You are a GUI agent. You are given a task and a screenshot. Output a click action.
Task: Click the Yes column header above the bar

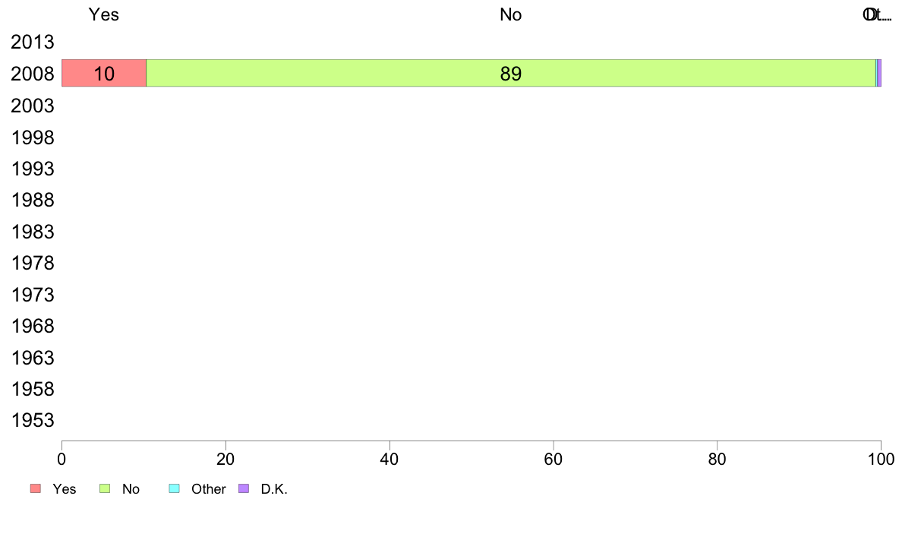click(x=103, y=14)
